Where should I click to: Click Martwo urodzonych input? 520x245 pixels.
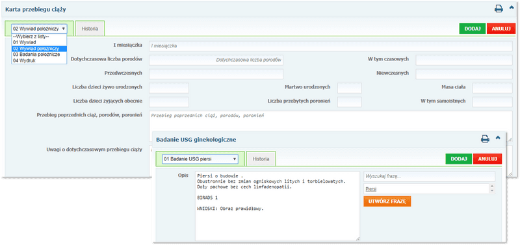pos(349,88)
